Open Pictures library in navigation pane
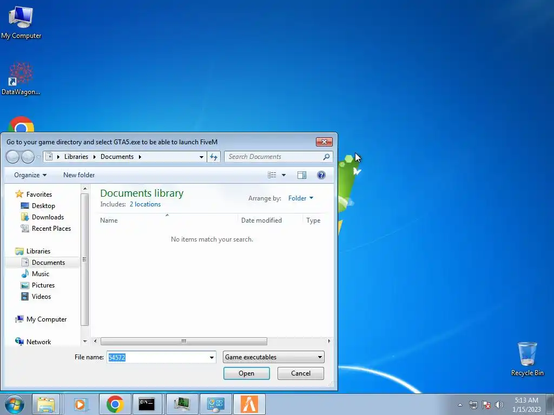 point(43,285)
